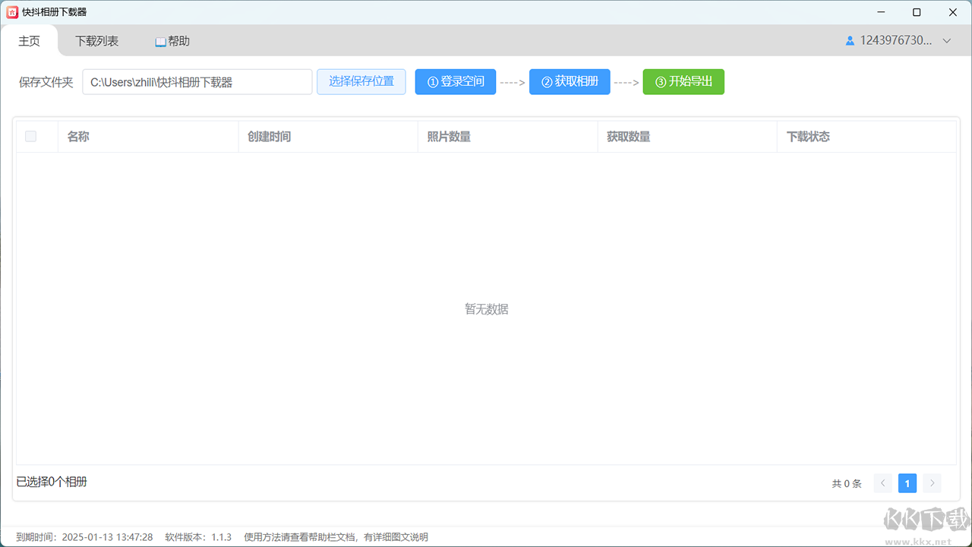
Task: Click the 下载状态 column header
Action: tap(807, 136)
